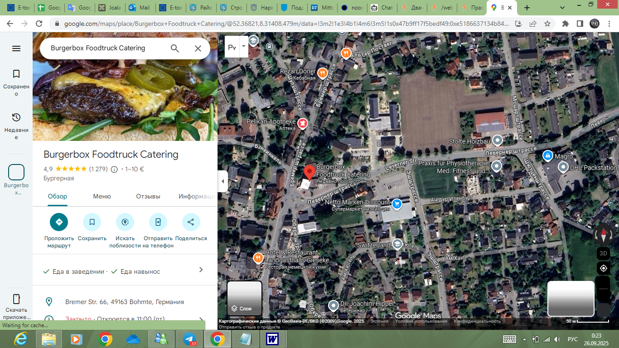Open a new browser tab
Viewport: 619px width, 348px height.
click(x=527, y=8)
